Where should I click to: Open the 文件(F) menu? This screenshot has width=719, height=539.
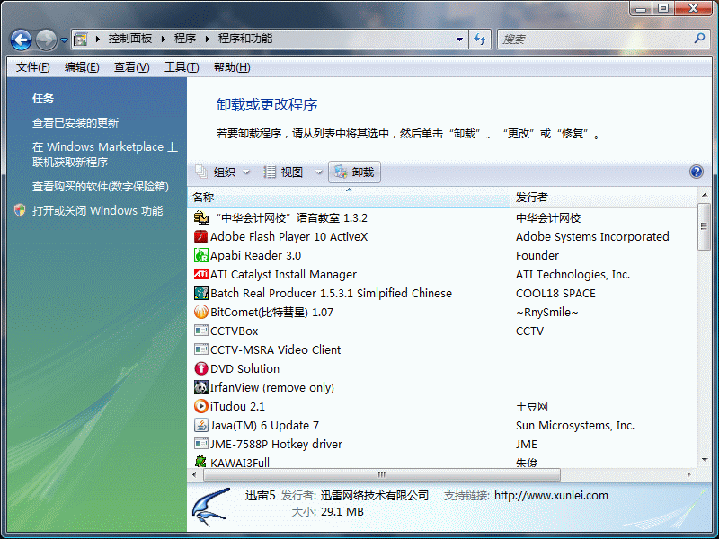(33, 67)
